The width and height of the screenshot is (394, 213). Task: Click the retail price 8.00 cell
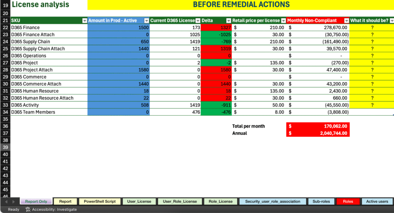pyautogui.click(x=259, y=112)
